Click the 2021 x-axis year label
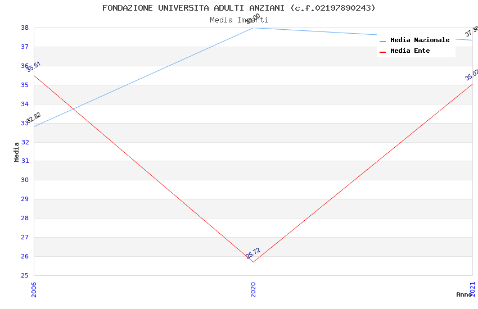Image resolution: width=478 pixels, height=309 pixels. (x=472, y=289)
